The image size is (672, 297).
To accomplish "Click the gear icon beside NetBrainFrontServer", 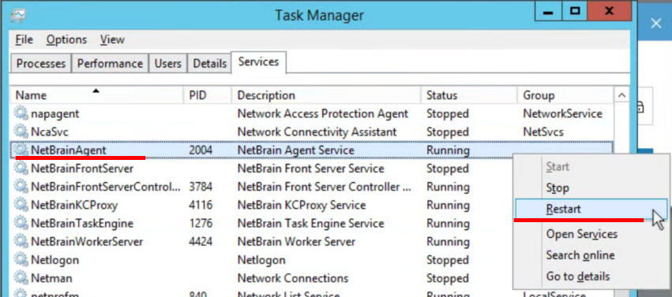I will coord(21,169).
